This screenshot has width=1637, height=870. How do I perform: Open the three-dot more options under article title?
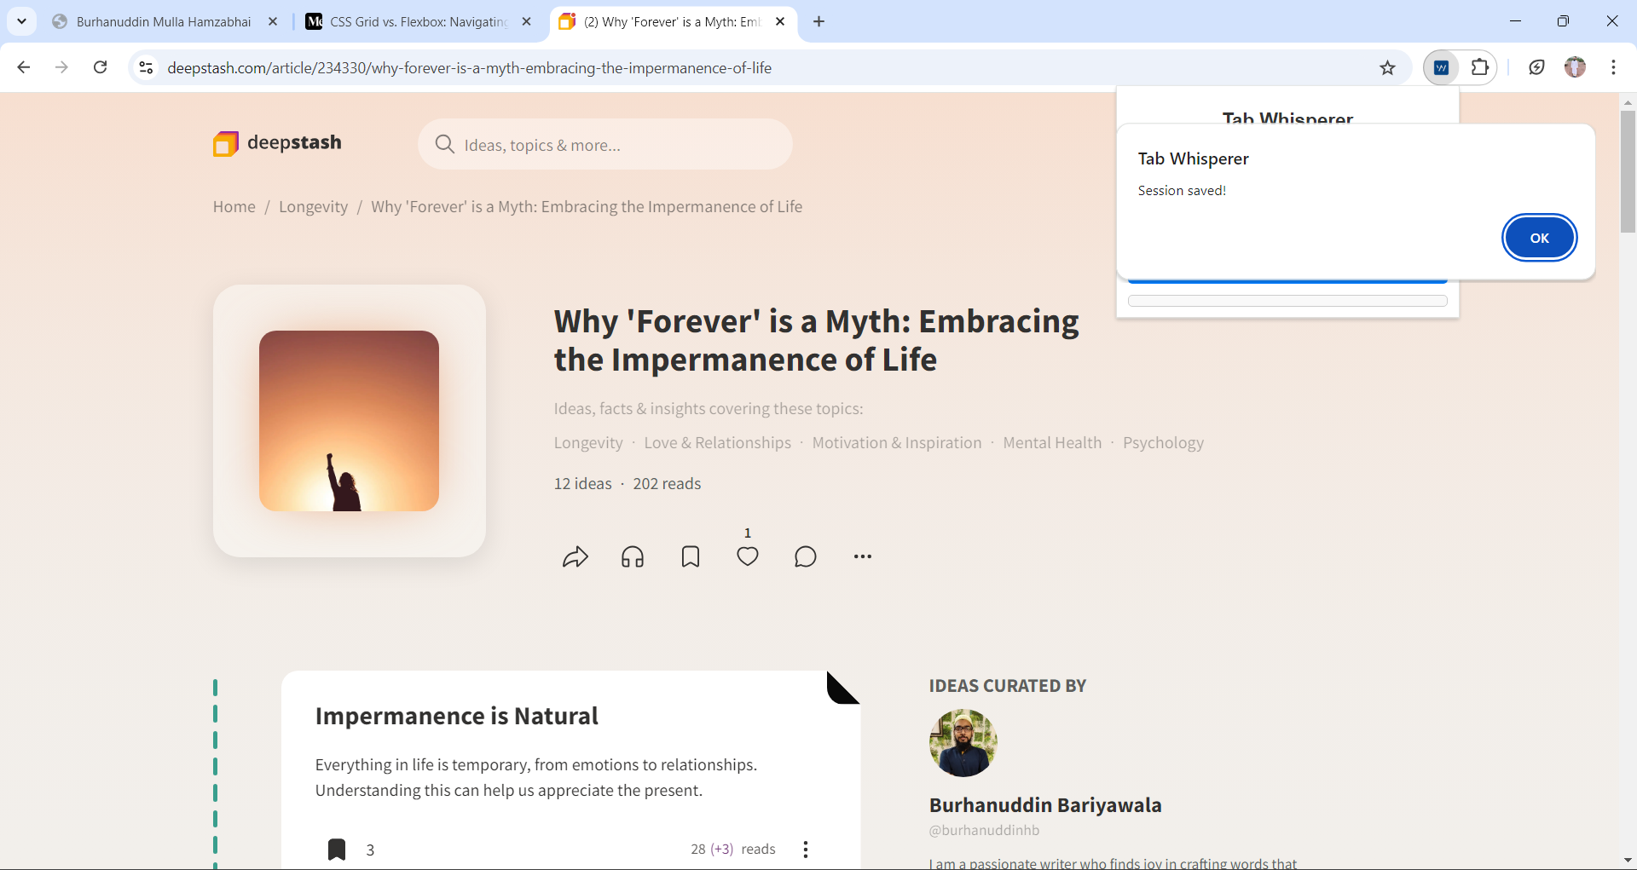(x=863, y=556)
